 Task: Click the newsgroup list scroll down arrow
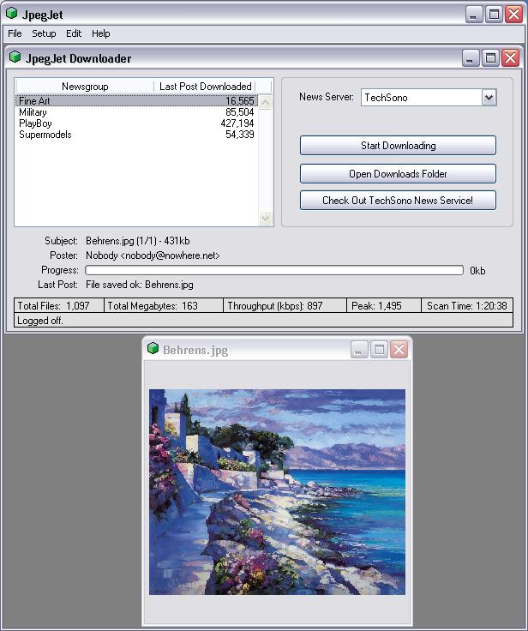click(266, 219)
